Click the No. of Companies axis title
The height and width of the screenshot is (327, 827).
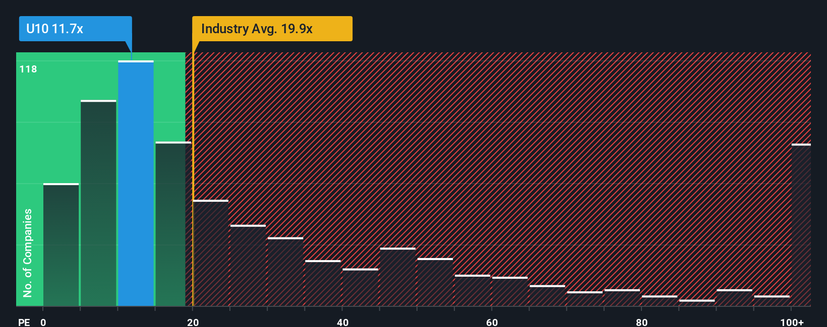[28, 253]
